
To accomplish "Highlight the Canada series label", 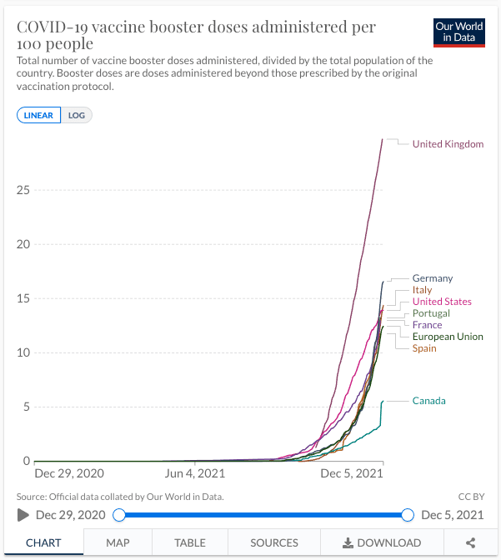I will pyautogui.click(x=428, y=401).
